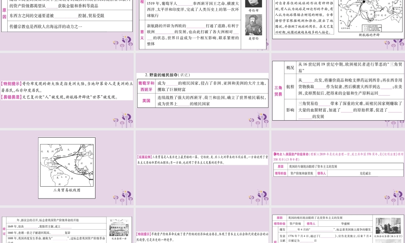
Task: Open the 处决查理一世 illustration
Action: click(x=119, y=228)
